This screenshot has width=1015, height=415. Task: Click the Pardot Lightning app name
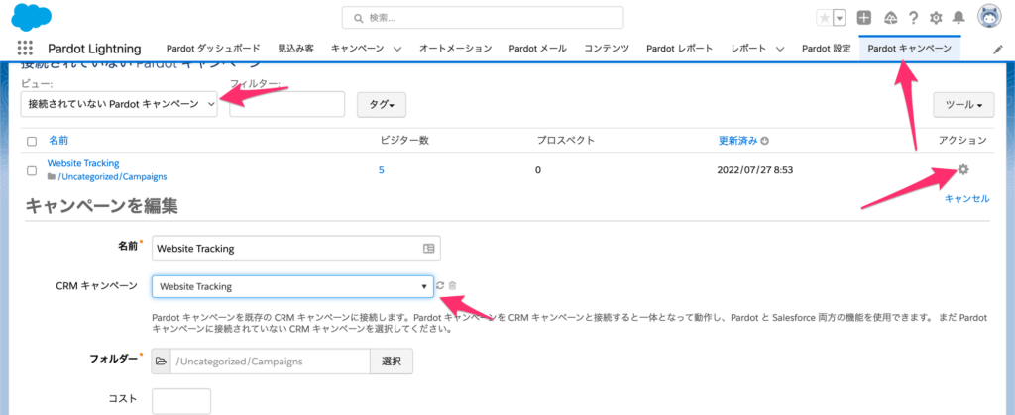coord(94,49)
